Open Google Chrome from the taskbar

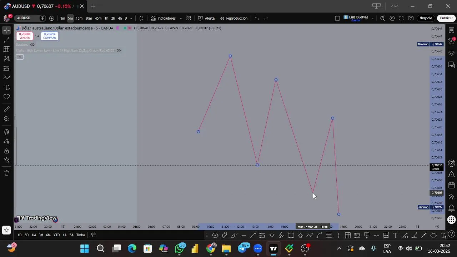coord(211,248)
